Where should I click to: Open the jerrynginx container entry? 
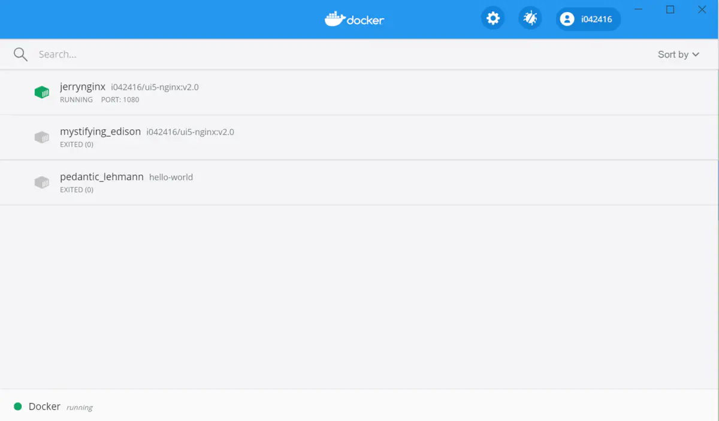click(x=83, y=87)
